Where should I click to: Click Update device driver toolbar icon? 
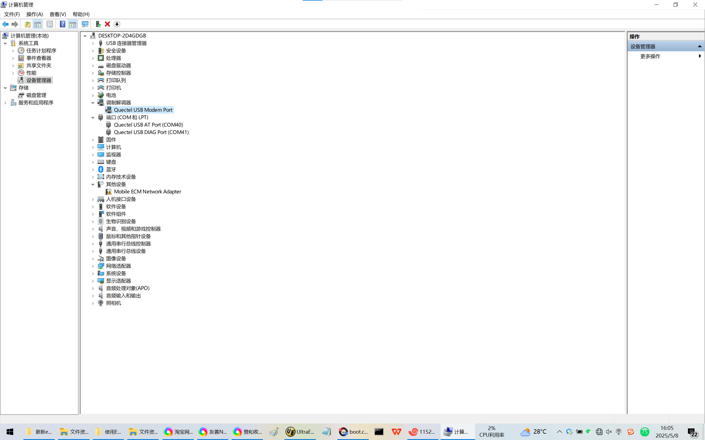point(98,24)
